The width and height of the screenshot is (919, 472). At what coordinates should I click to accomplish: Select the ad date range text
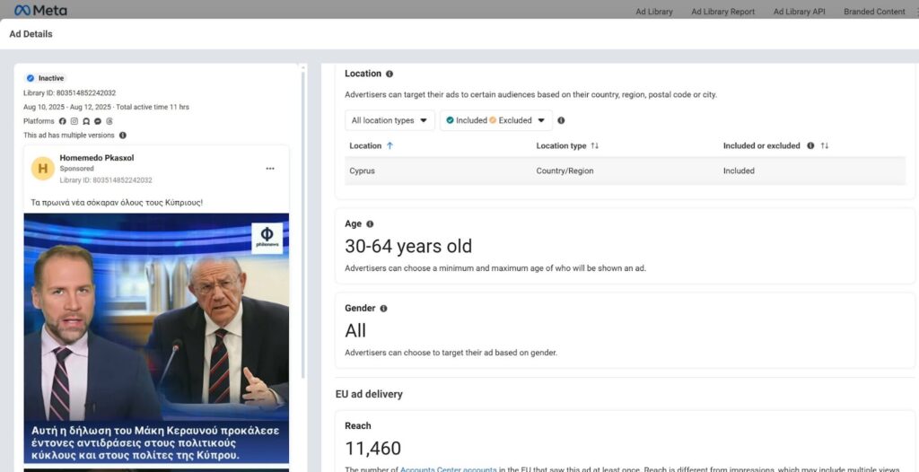66,107
